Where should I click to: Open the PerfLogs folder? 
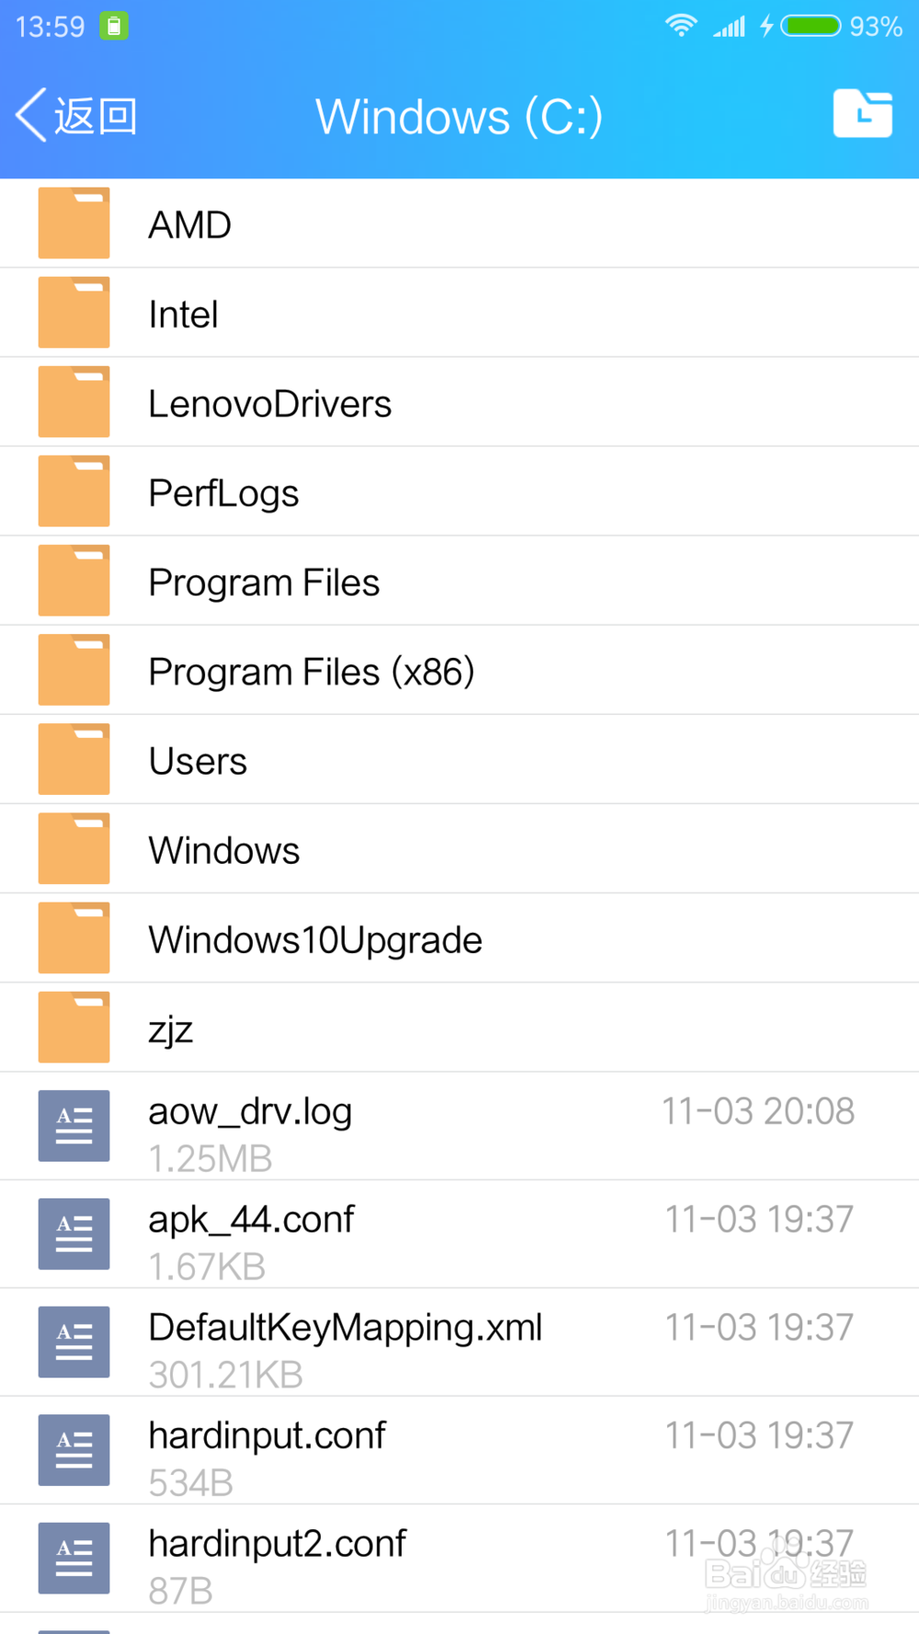[x=223, y=494]
